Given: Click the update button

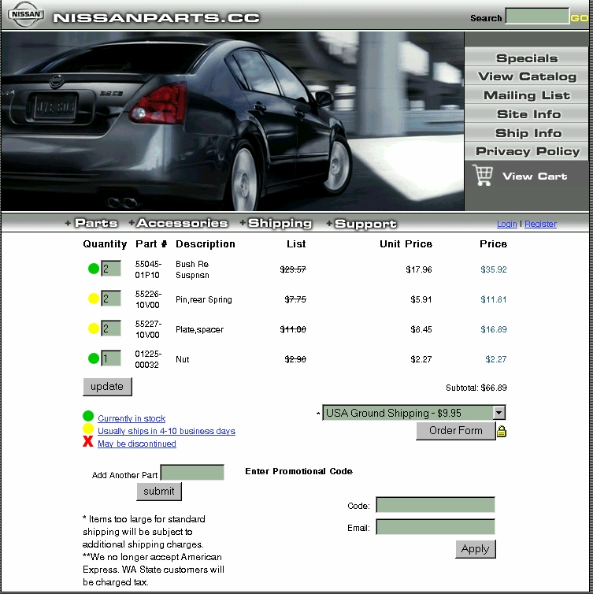Looking at the screenshot, I should (x=107, y=386).
